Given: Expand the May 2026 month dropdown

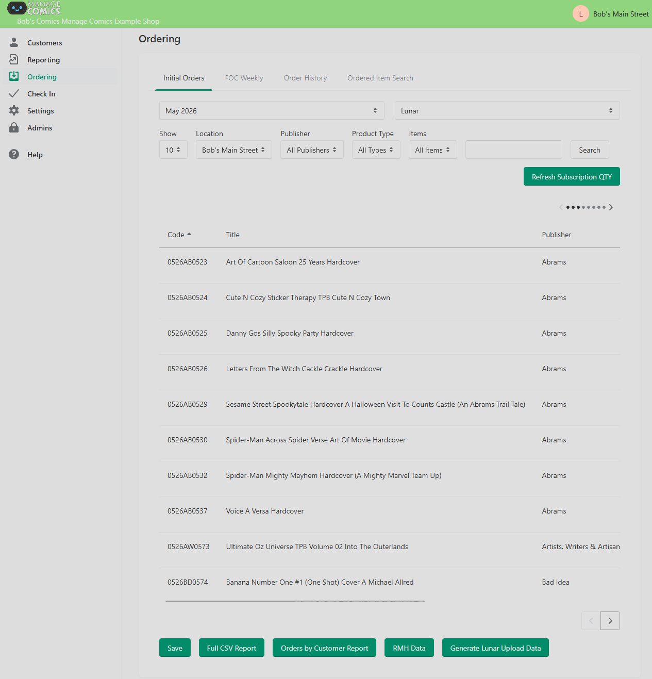Looking at the screenshot, I should (272, 110).
